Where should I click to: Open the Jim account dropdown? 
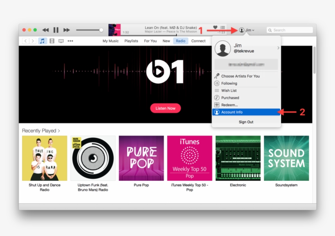click(246, 30)
